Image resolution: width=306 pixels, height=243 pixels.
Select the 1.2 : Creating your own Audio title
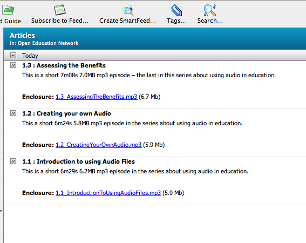click(66, 113)
